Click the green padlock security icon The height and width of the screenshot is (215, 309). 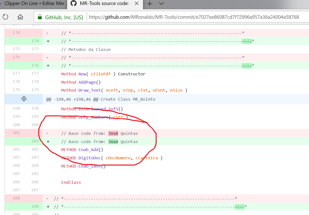pos(40,17)
